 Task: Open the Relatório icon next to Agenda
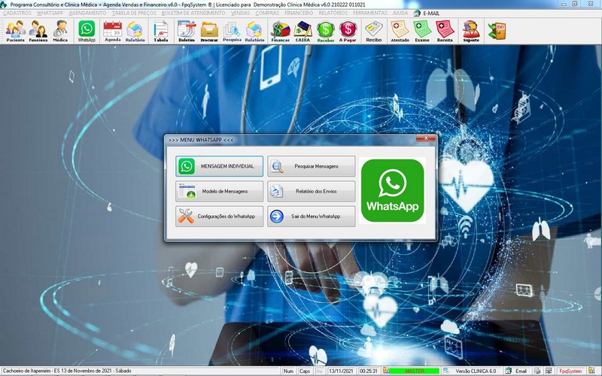135,32
